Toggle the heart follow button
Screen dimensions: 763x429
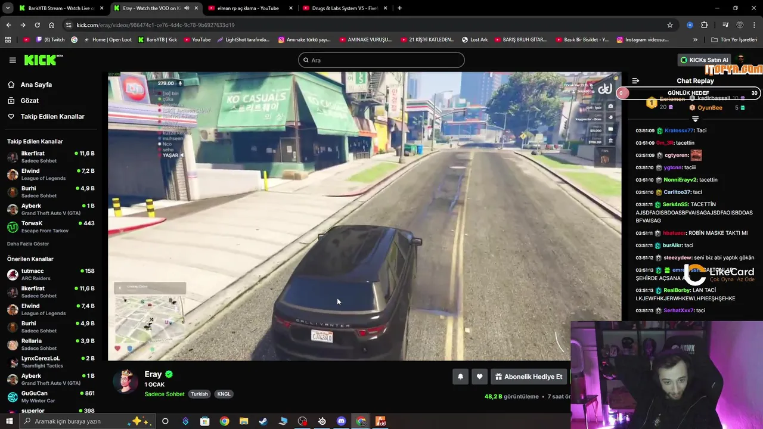pyautogui.click(x=479, y=377)
